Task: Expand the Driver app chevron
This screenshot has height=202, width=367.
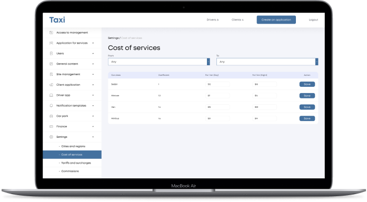Action: pos(93,95)
